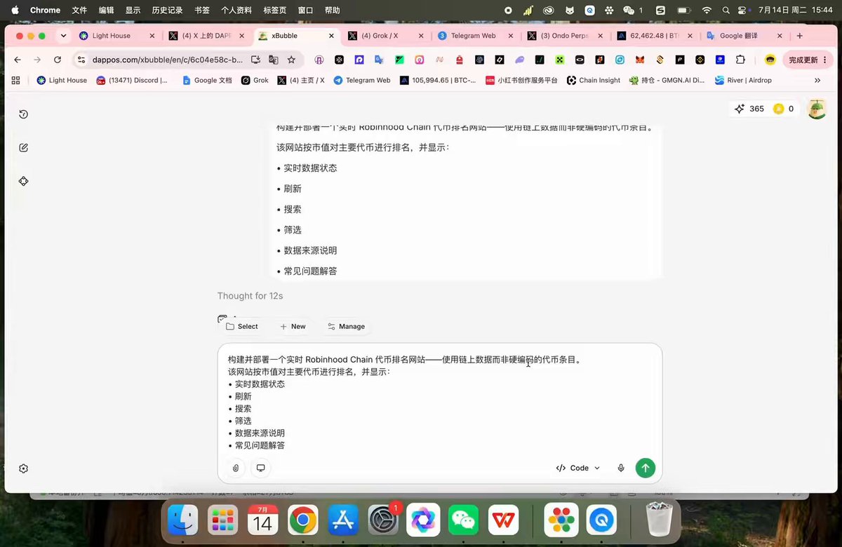Open the 历史记录 menu in menu bar
842x547 pixels.
(x=167, y=11)
